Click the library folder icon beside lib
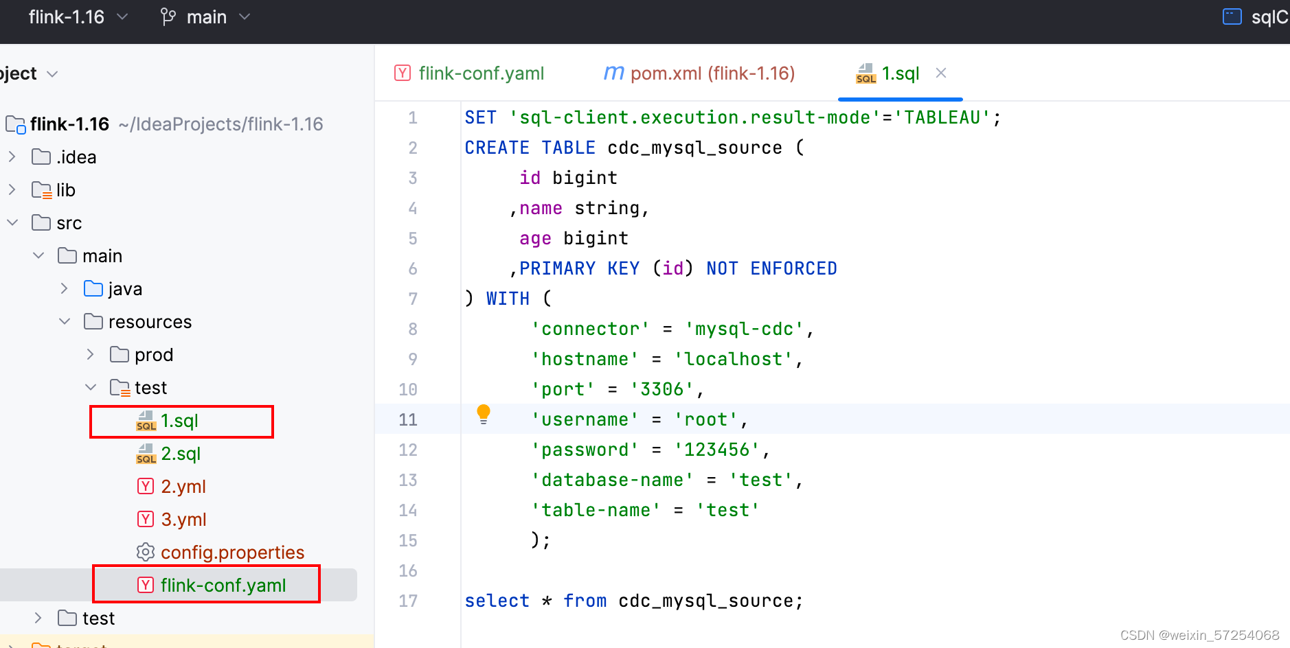Image resolution: width=1290 pixels, height=648 pixels. coord(41,189)
